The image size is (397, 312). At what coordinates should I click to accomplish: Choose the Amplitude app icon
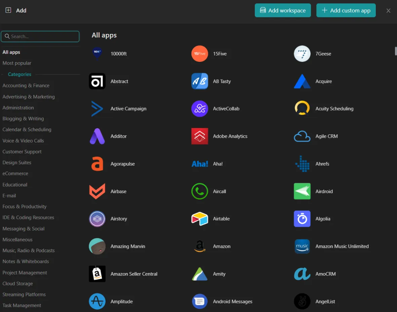pos(97,301)
